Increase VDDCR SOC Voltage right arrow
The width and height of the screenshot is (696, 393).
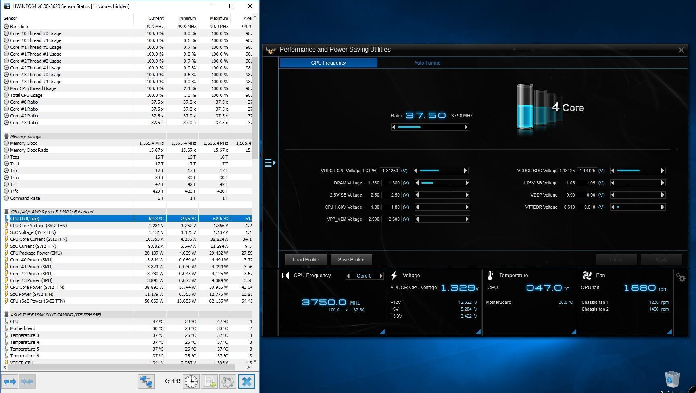pyautogui.click(x=663, y=171)
